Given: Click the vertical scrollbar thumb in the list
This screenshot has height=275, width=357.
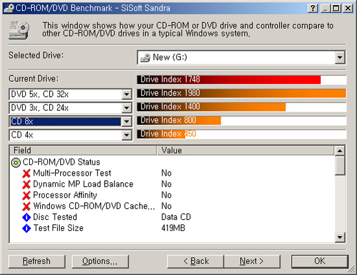Looking at the screenshot, I should click(340, 165).
